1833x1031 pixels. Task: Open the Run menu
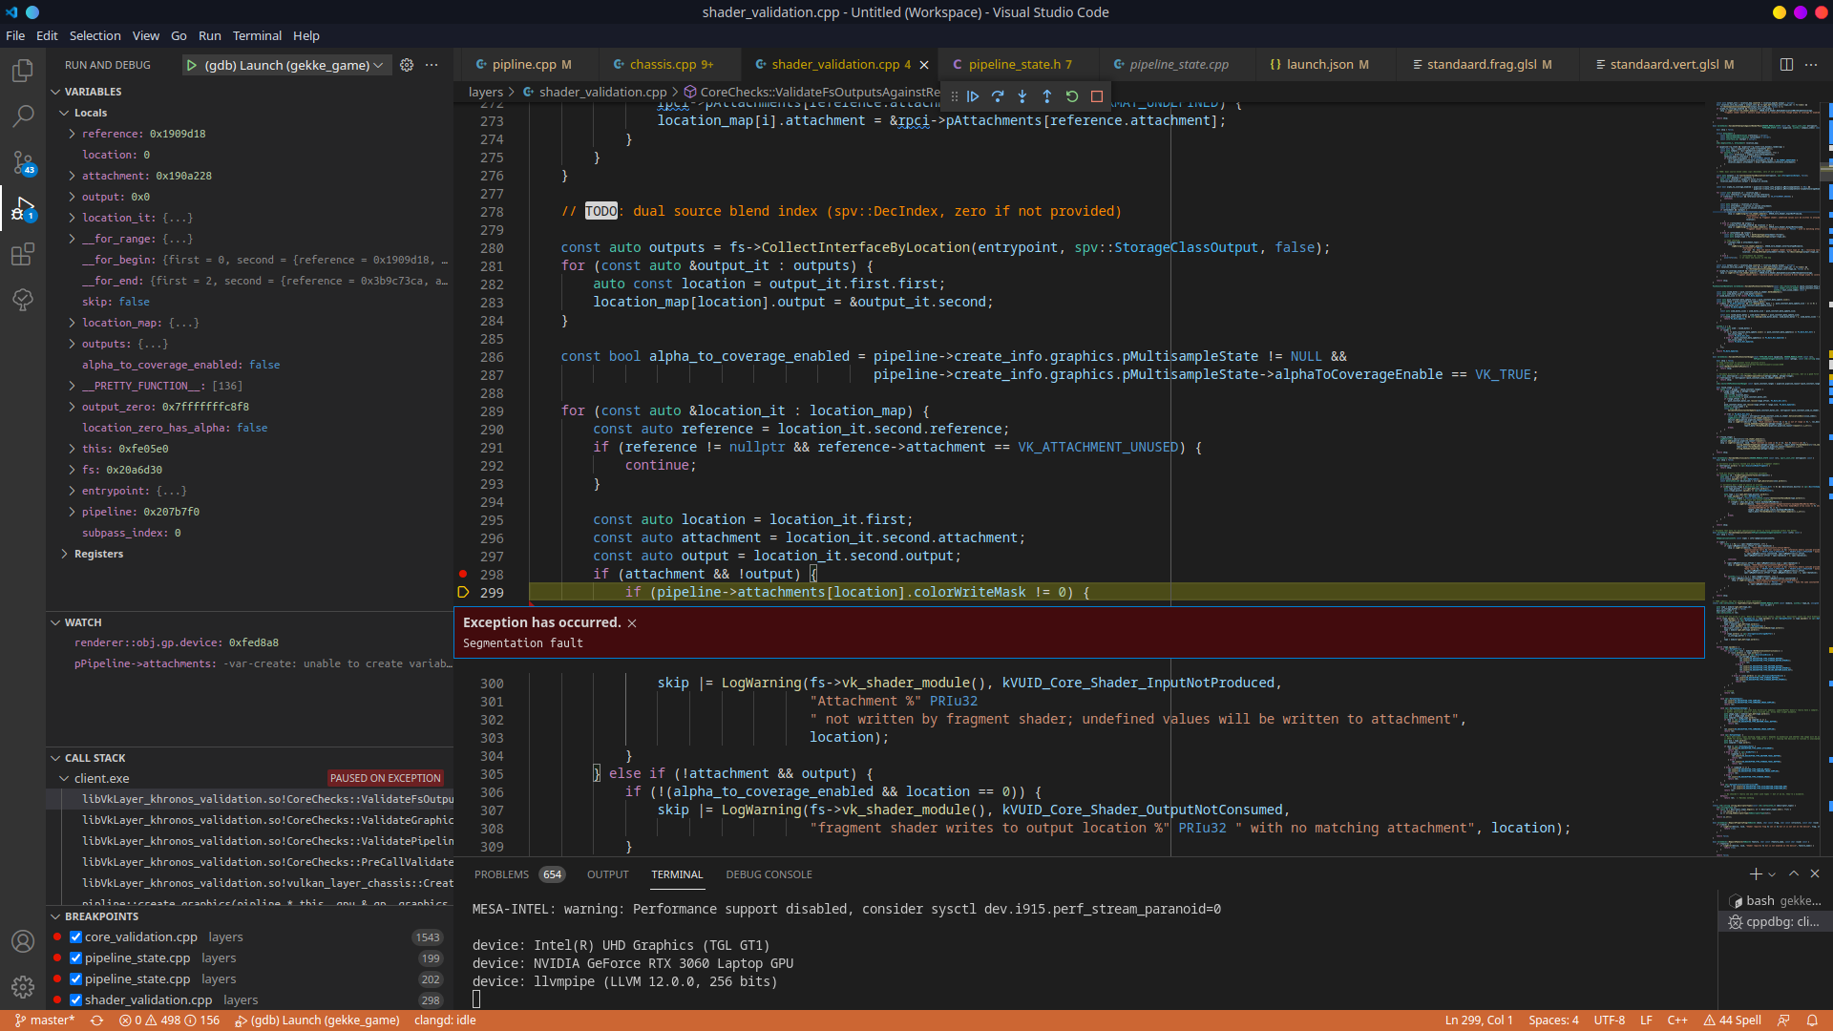[x=209, y=35]
